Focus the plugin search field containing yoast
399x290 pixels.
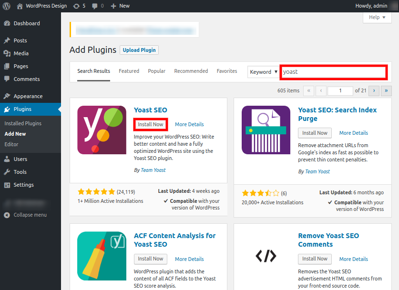[334, 72]
